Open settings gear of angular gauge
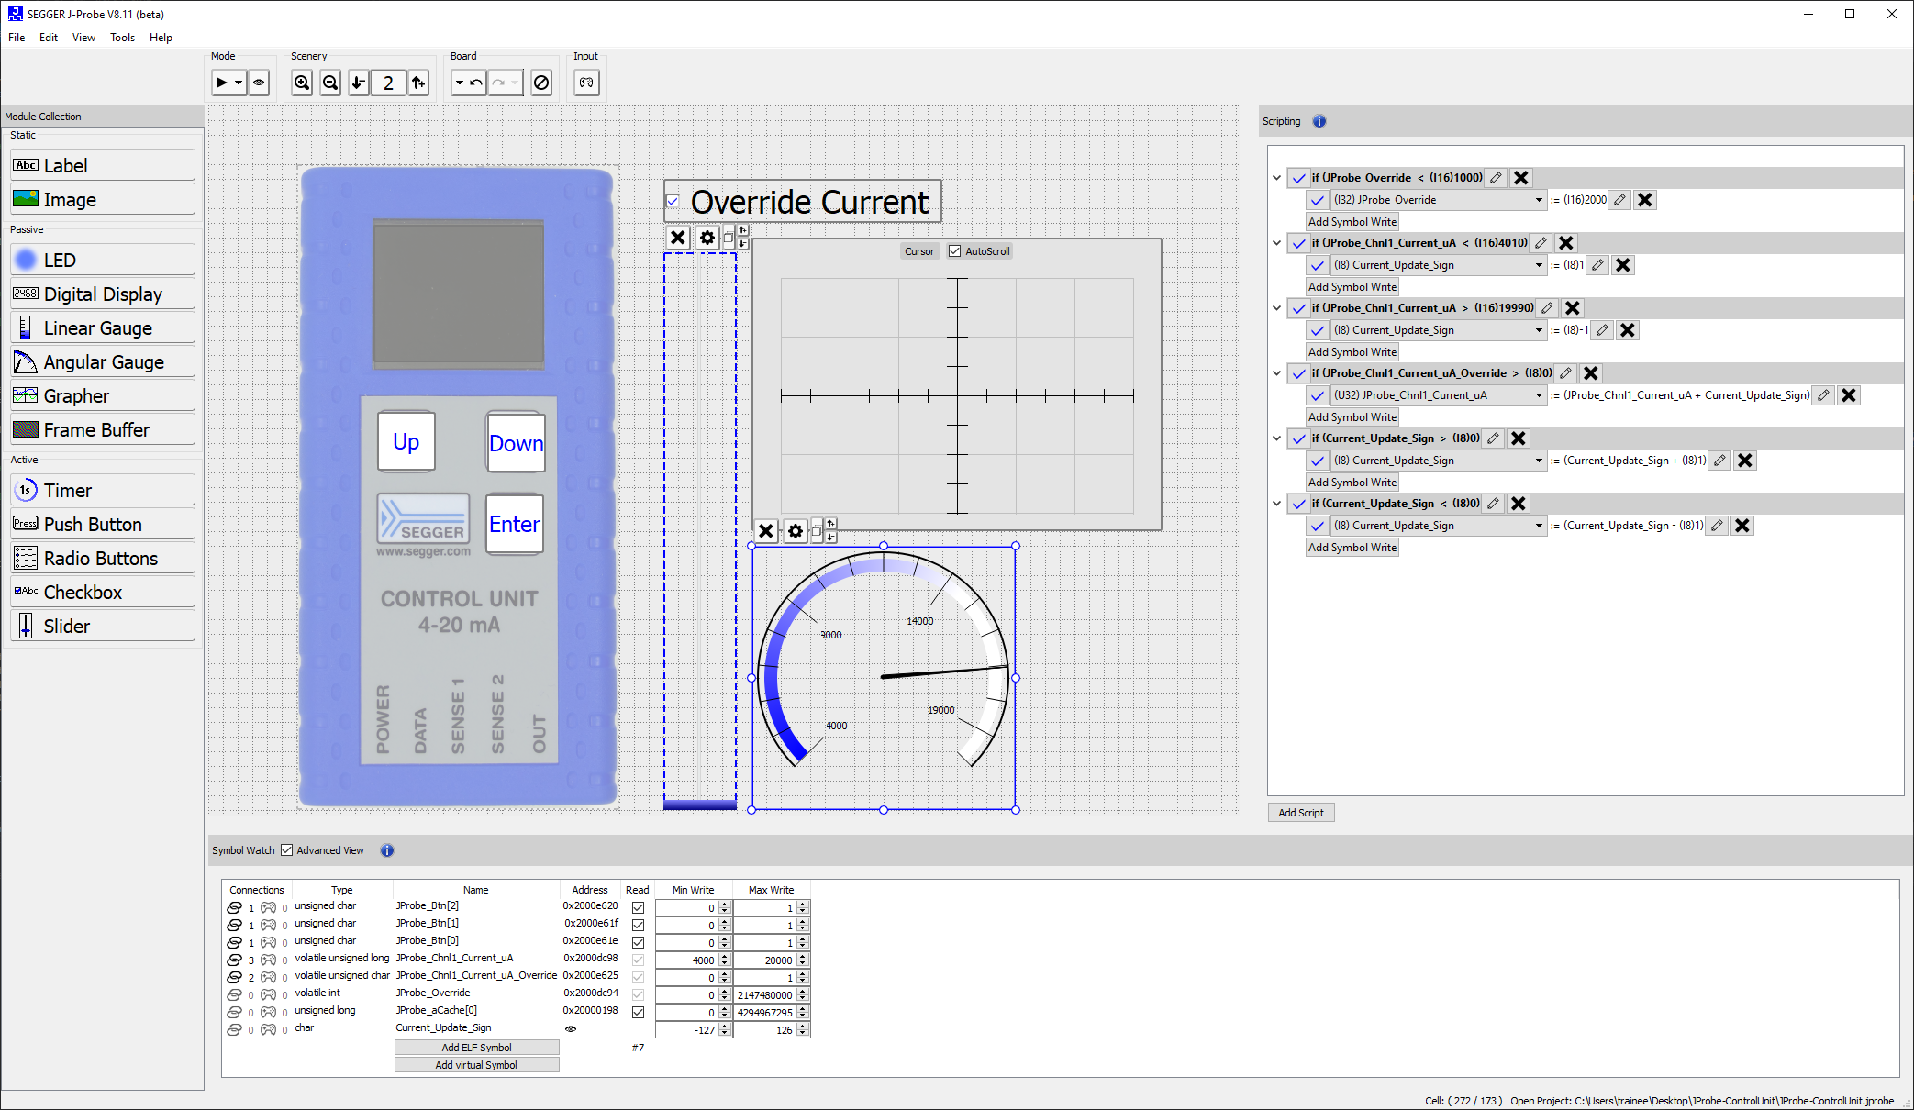 click(x=796, y=531)
